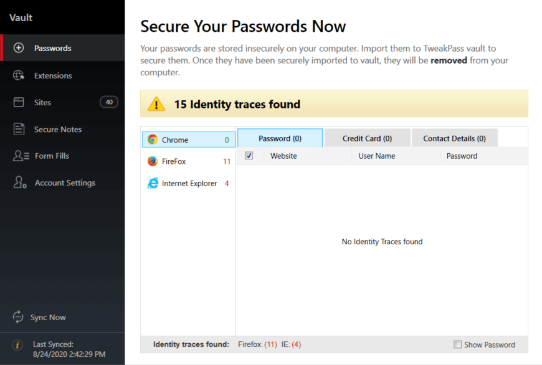Click the Password (0) tab
Viewport: 542px width, 365px height.
[x=279, y=137]
